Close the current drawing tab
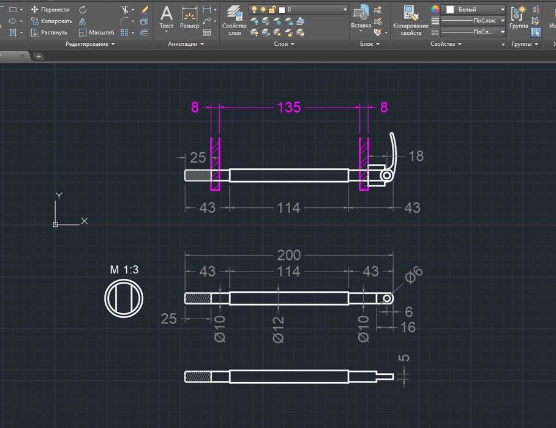This screenshot has height=428, width=556. tap(22, 56)
